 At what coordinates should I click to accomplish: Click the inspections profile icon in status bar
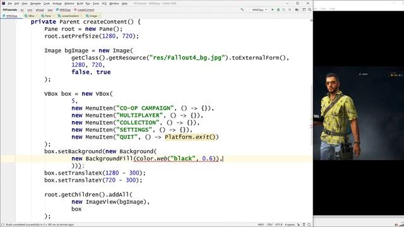pos(304,224)
